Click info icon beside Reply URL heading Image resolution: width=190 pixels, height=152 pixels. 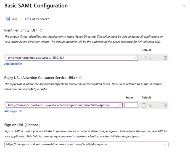coord(81,78)
